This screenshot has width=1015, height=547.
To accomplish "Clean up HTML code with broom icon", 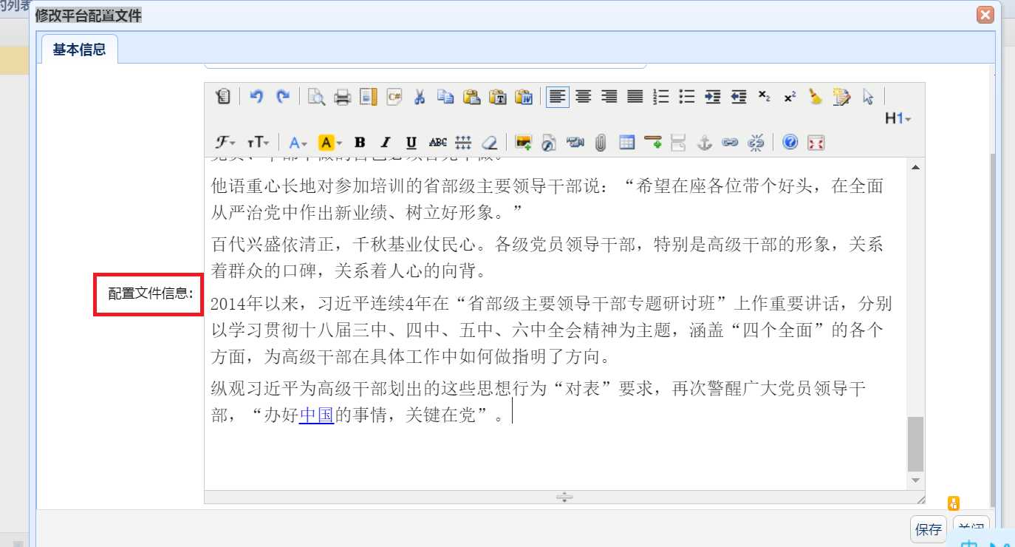I will pos(816,97).
